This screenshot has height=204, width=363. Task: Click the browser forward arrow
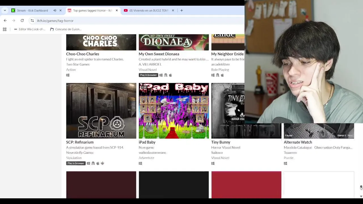(x=14, y=20)
